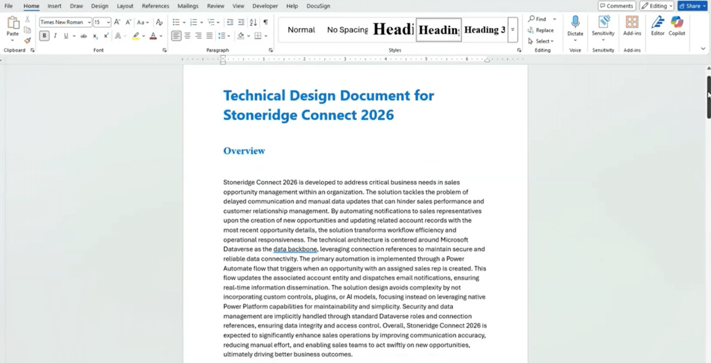Align text to the right
The width and height of the screenshot is (711, 363).
[198, 36]
